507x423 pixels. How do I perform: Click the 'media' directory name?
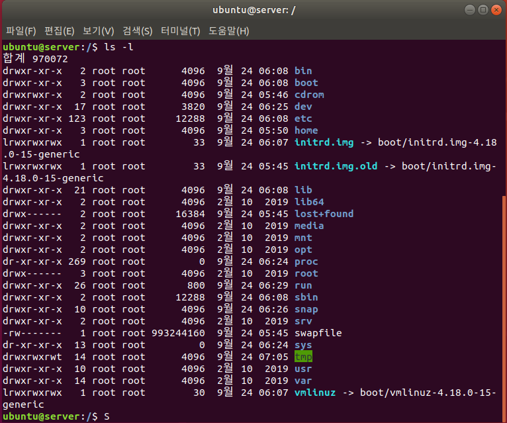(309, 226)
